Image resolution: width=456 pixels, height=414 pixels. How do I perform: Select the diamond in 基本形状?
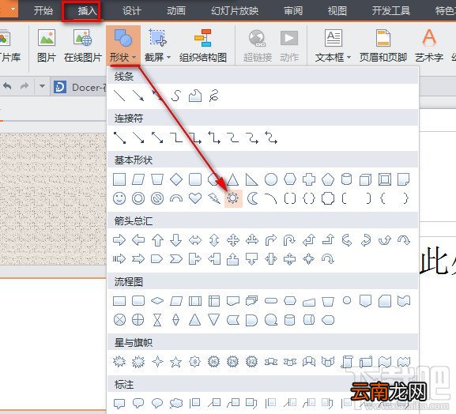(x=176, y=179)
